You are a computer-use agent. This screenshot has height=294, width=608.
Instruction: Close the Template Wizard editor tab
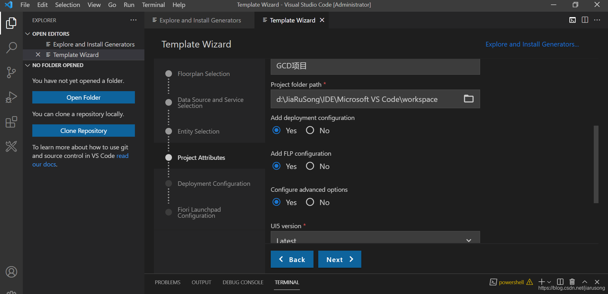[x=322, y=20]
